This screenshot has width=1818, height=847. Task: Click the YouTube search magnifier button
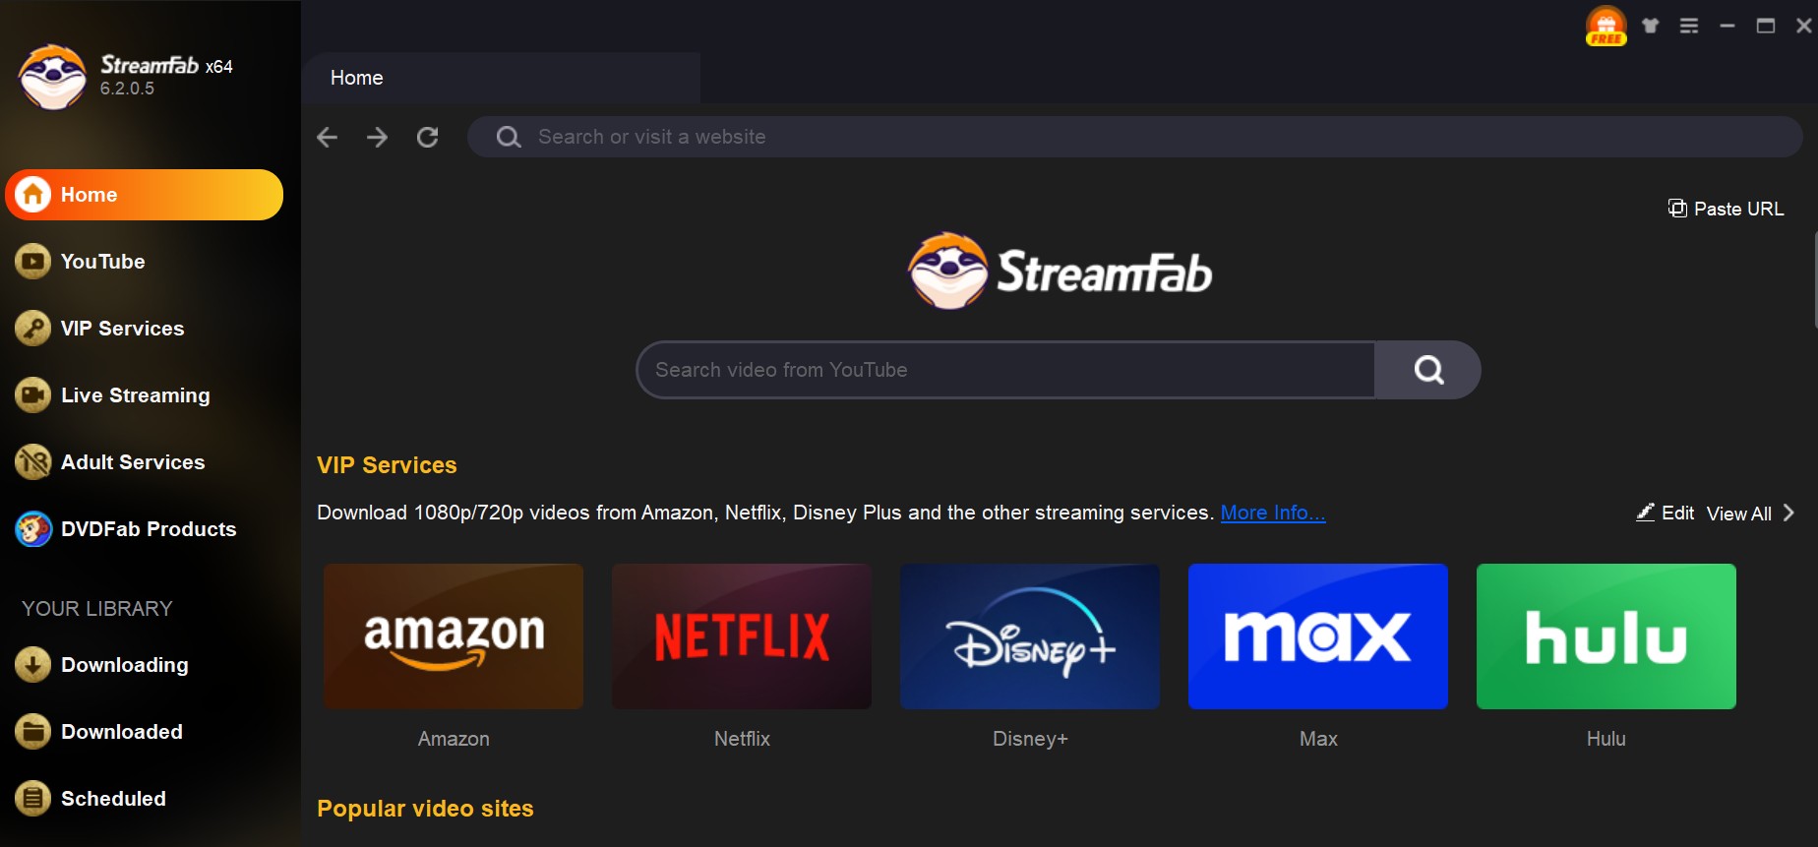tap(1427, 370)
